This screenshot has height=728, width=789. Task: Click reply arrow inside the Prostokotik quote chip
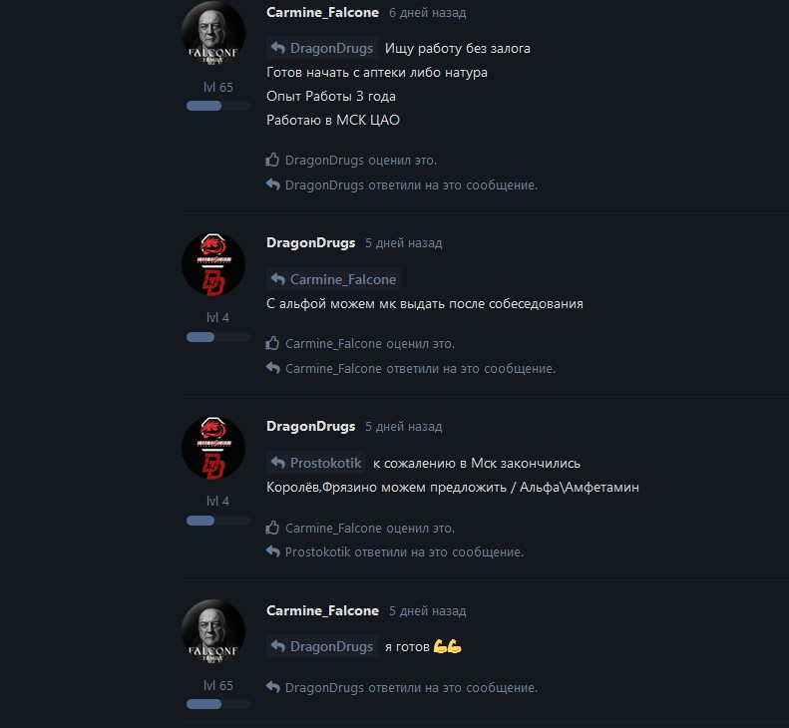pos(277,463)
